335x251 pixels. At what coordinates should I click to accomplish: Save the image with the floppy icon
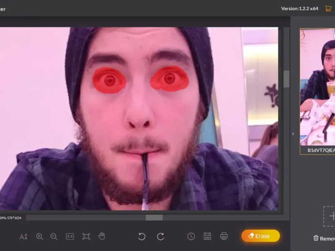pos(207,236)
